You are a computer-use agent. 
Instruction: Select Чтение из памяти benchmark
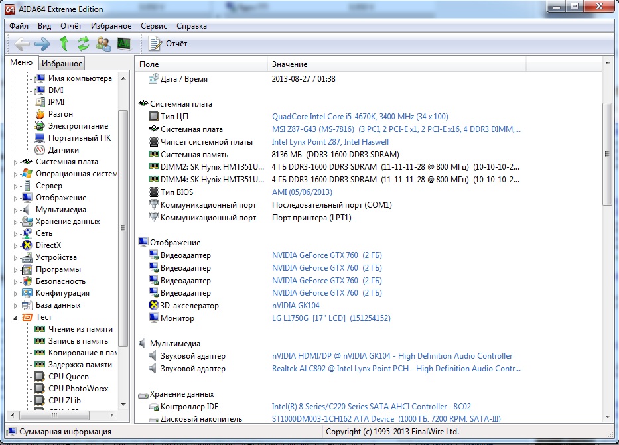click(x=80, y=329)
